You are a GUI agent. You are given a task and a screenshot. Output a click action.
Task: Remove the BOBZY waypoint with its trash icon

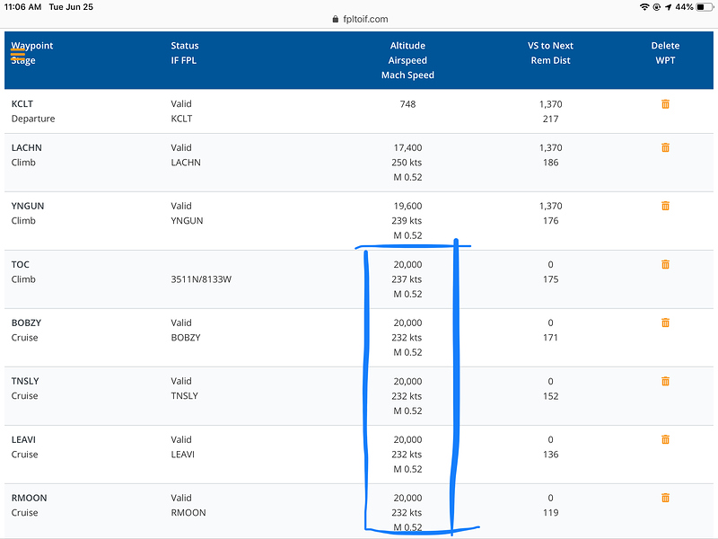(665, 323)
